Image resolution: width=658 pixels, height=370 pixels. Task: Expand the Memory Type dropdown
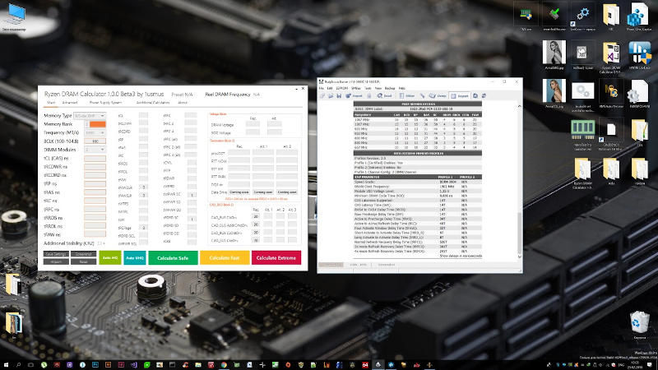pyautogui.click(x=90, y=115)
